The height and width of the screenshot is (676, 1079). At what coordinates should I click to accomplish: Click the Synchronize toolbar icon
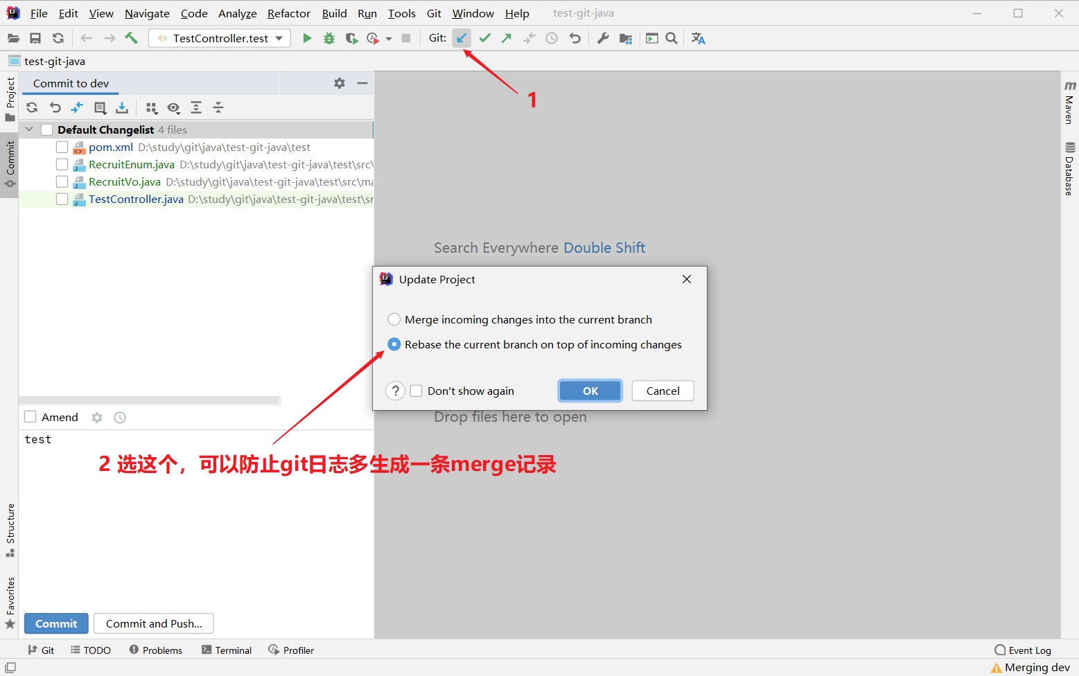[58, 39]
